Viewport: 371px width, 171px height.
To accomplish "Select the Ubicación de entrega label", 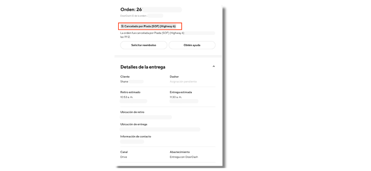I will tap(134, 124).
